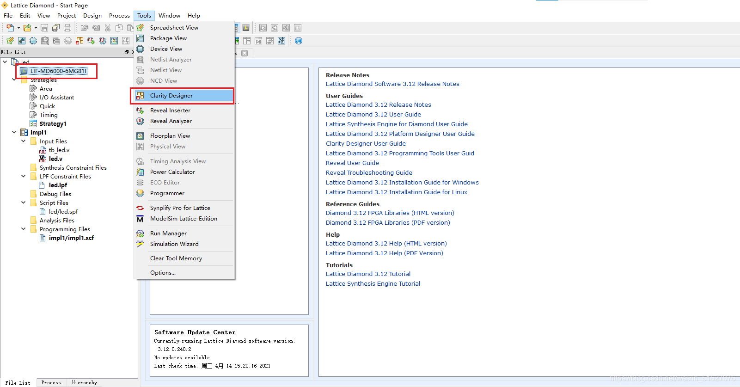Screen dimensions: 740x387
Task: Select Reveal Inserter menu entry
Action: coord(184,110)
